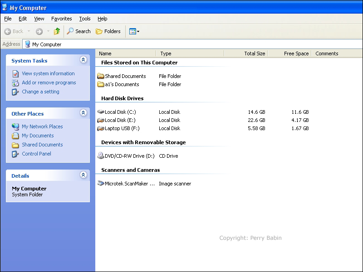Click the CD Drive type text

coord(168,156)
